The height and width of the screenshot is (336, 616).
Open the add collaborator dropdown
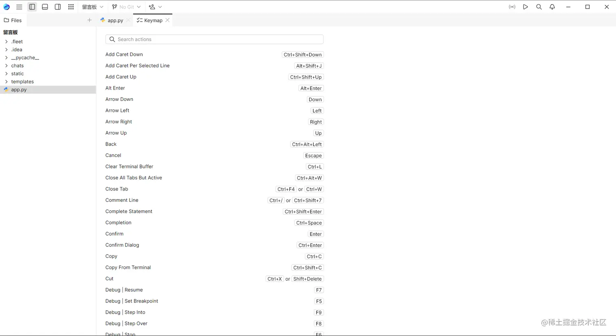tap(155, 7)
